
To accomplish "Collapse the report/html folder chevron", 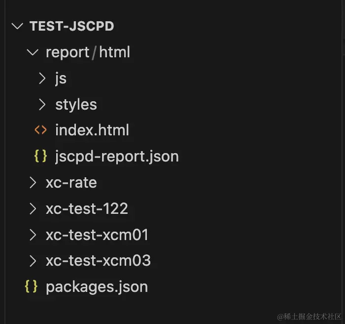I will click(33, 52).
